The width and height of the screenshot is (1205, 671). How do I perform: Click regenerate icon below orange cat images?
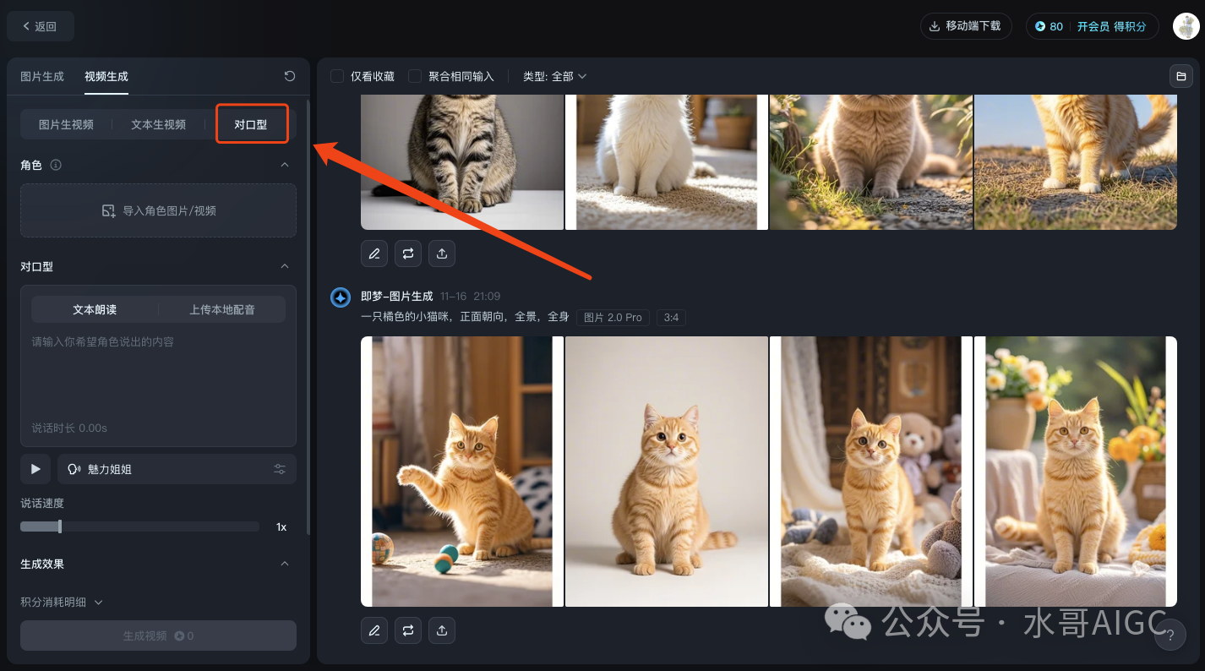point(408,630)
